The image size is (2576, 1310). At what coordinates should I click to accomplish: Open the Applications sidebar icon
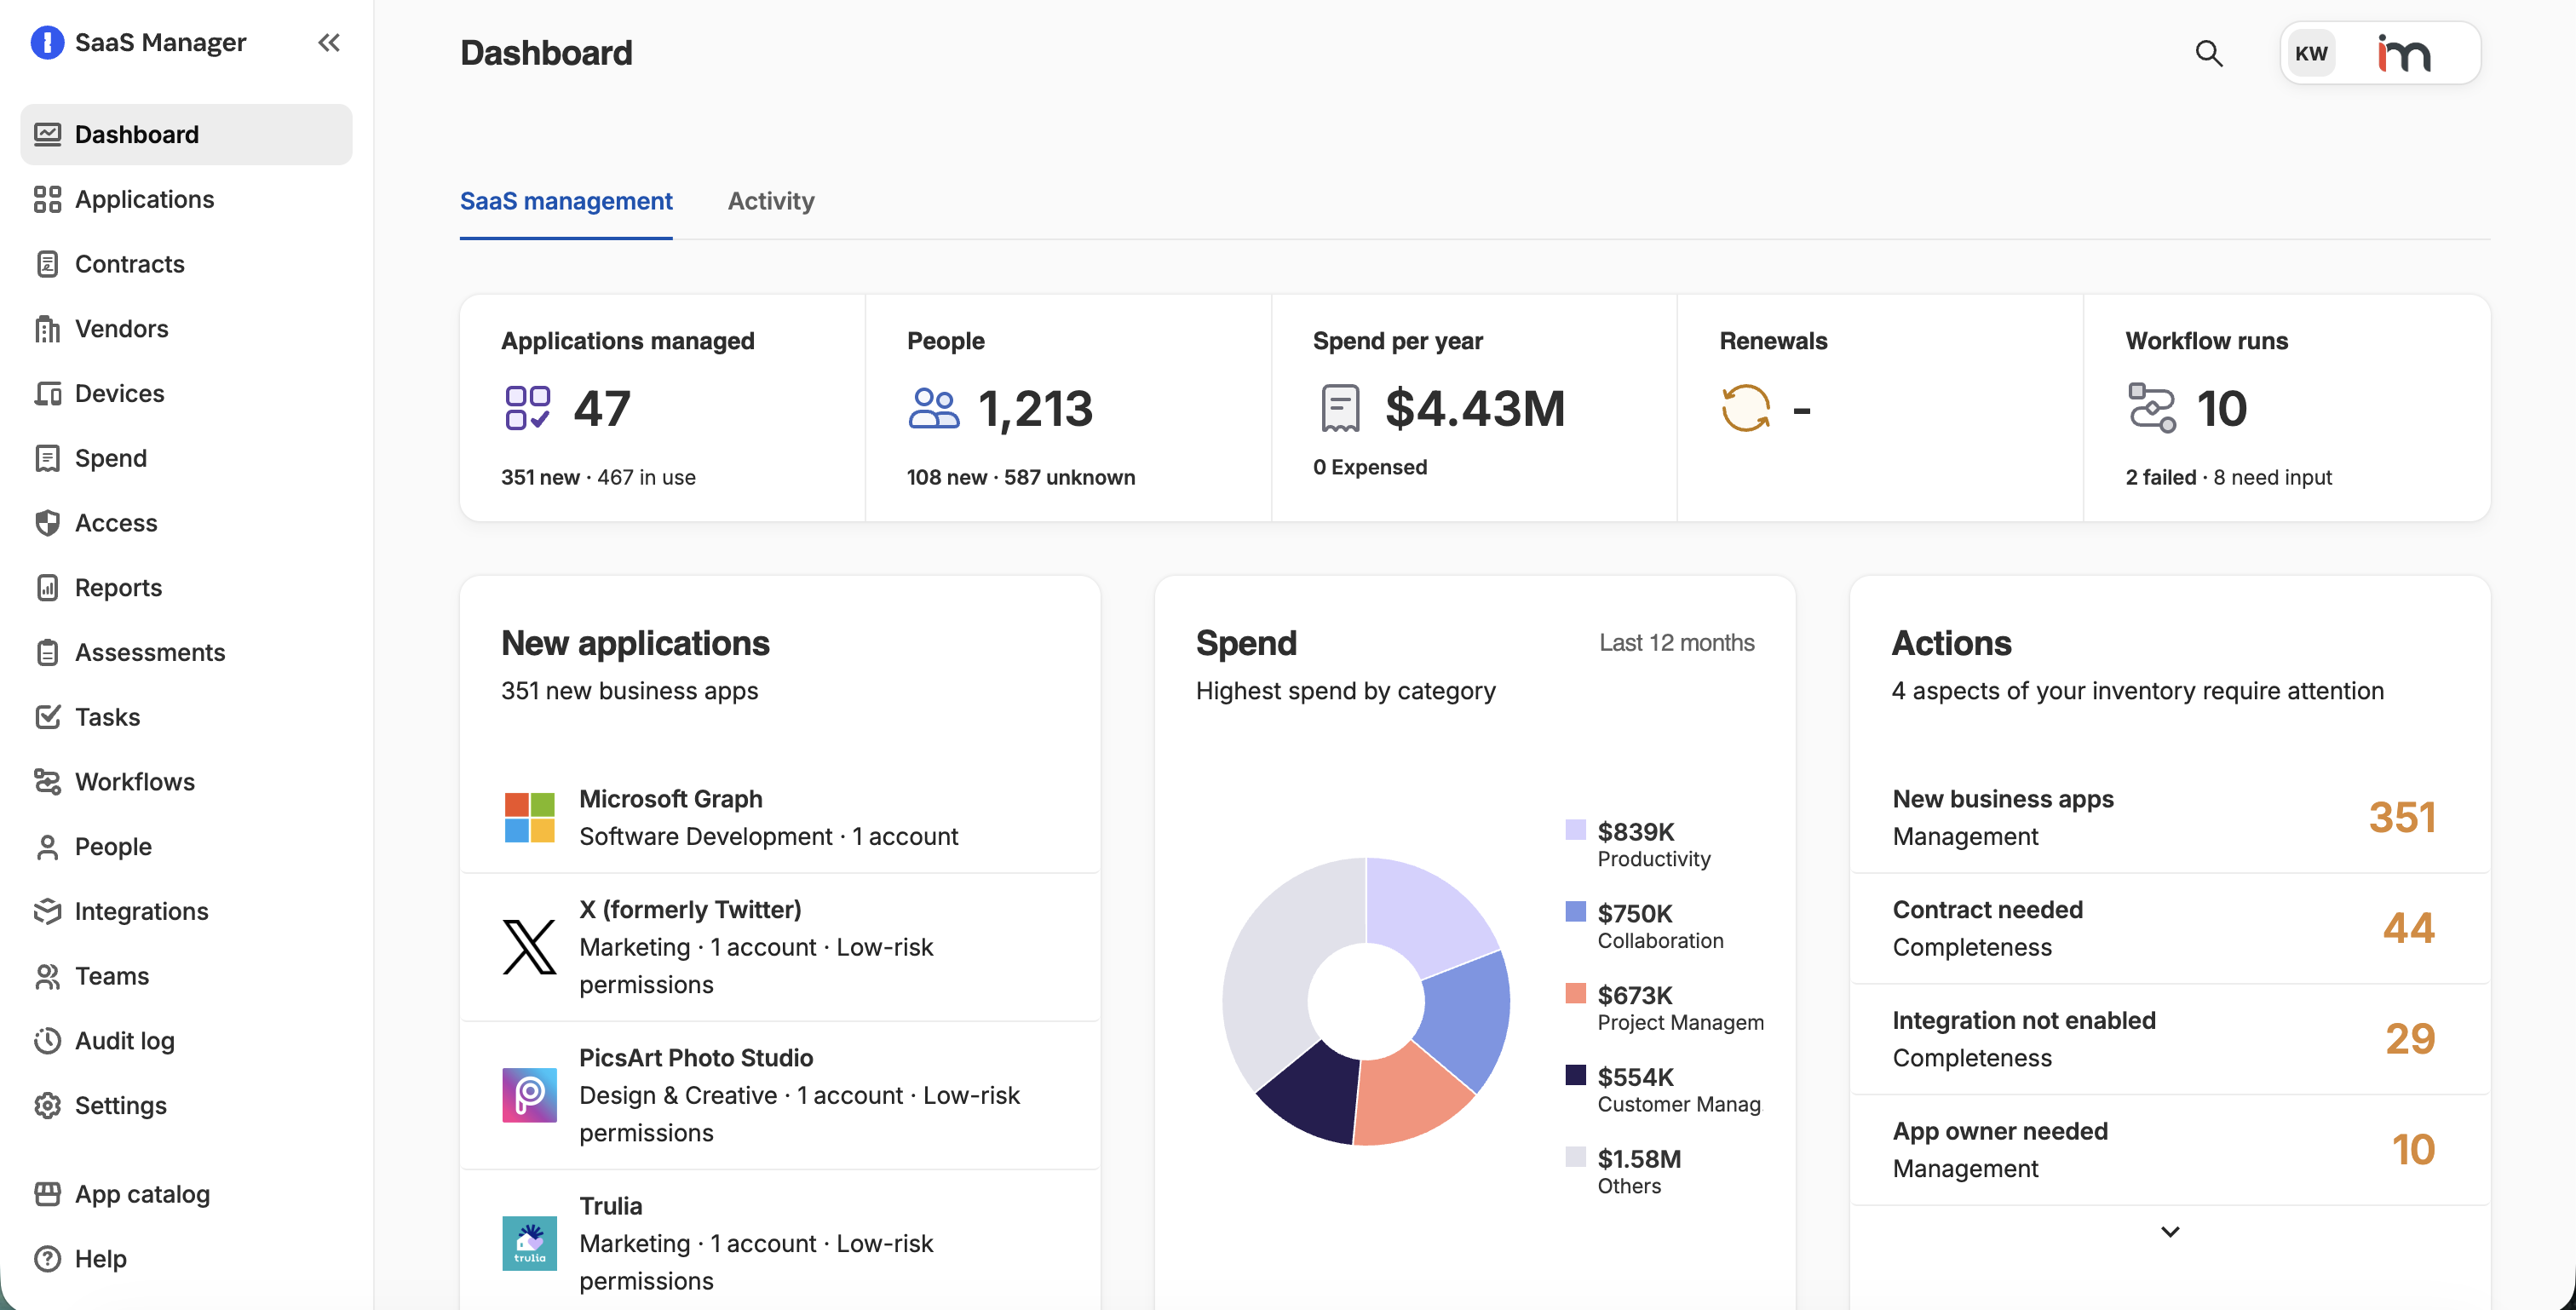click(x=47, y=199)
